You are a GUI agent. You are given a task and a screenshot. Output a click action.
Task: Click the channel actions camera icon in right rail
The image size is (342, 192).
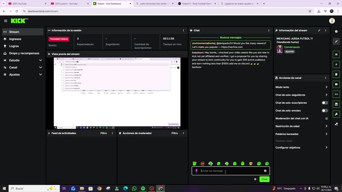336,104
